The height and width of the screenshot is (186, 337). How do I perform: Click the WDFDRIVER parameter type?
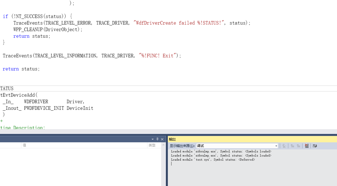pyautogui.click(x=36, y=101)
